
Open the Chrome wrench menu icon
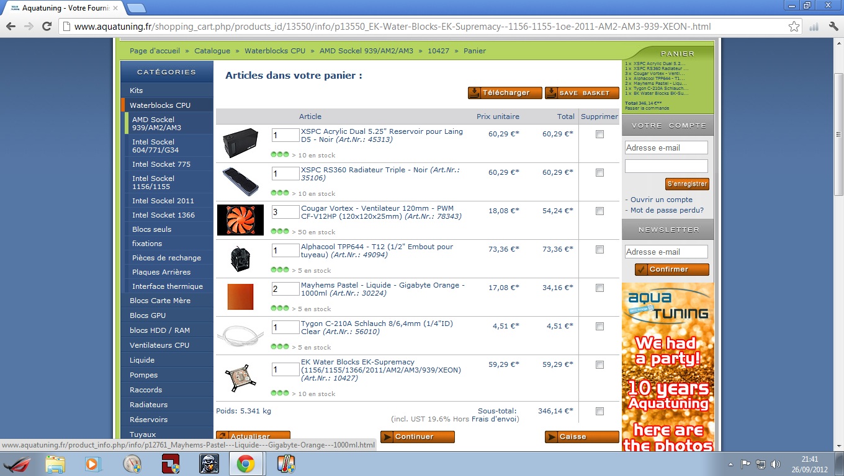(x=832, y=27)
